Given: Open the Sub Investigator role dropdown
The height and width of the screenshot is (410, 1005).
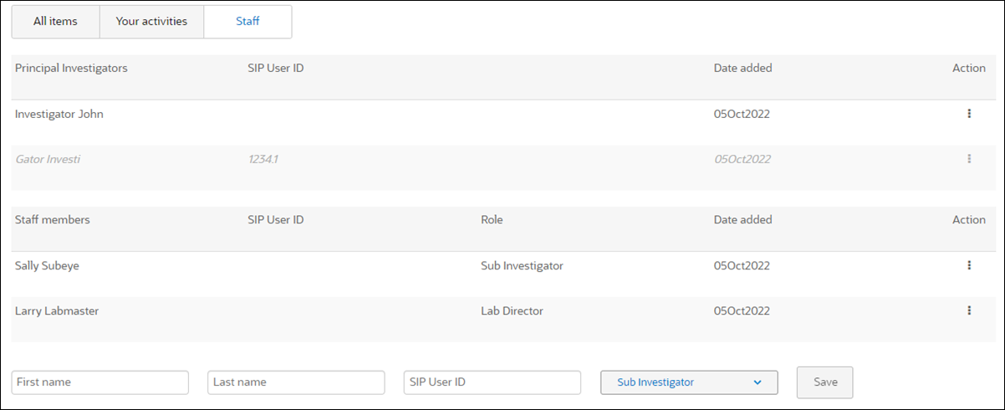Looking at the screenshot, I should [689, 382].
